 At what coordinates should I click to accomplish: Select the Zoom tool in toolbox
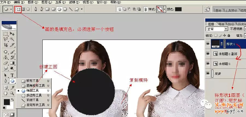[x=12, y=93]
